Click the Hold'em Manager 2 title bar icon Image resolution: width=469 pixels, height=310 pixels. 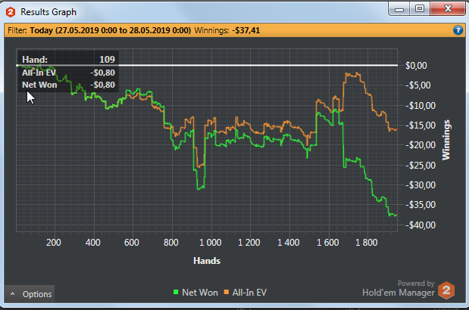(x=11, y=12)
